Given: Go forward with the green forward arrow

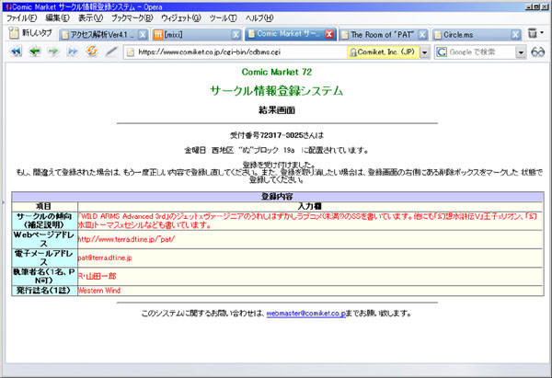Looking at the screenshot, I should [53, 52].
